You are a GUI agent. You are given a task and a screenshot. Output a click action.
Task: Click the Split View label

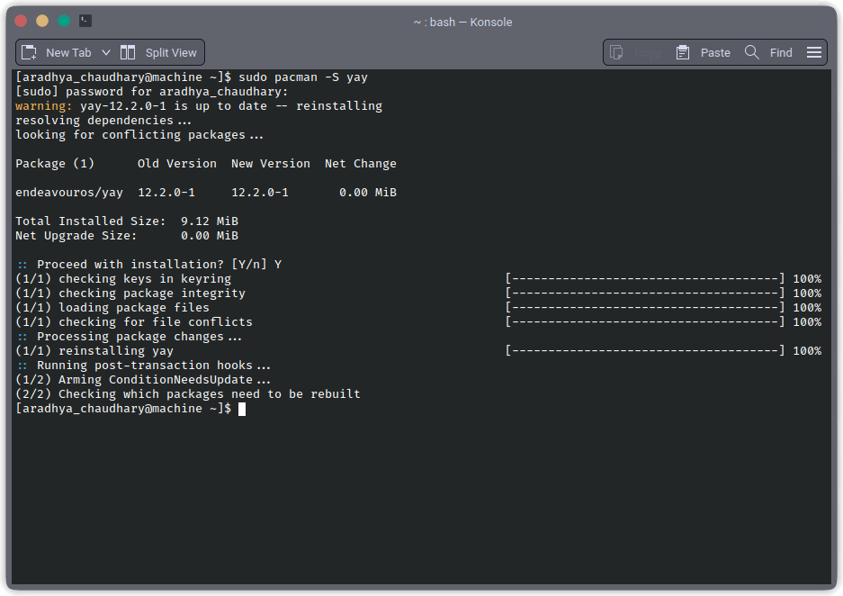point(171,53)
